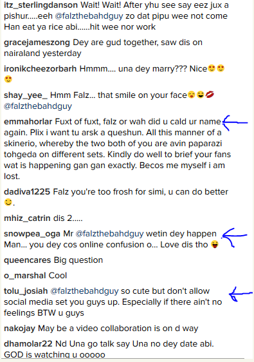
Task: Click tongue-out emoji in snowpea_oga's comment
Action: [x=215, y=244]
